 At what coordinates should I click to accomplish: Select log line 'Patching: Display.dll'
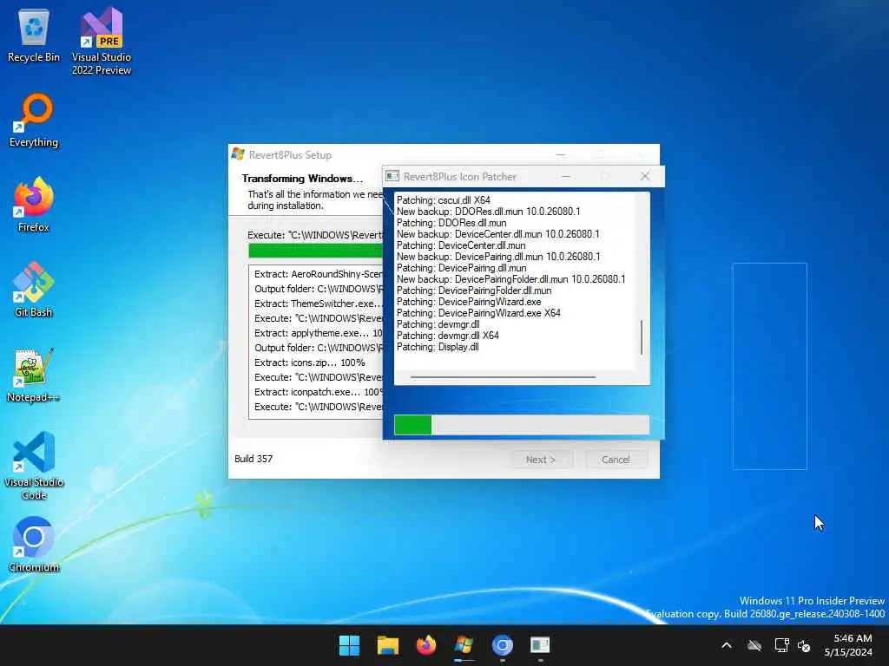coord(438,347)
